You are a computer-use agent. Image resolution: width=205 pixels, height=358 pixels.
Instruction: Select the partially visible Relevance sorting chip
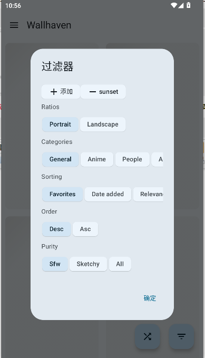point(148,195)
